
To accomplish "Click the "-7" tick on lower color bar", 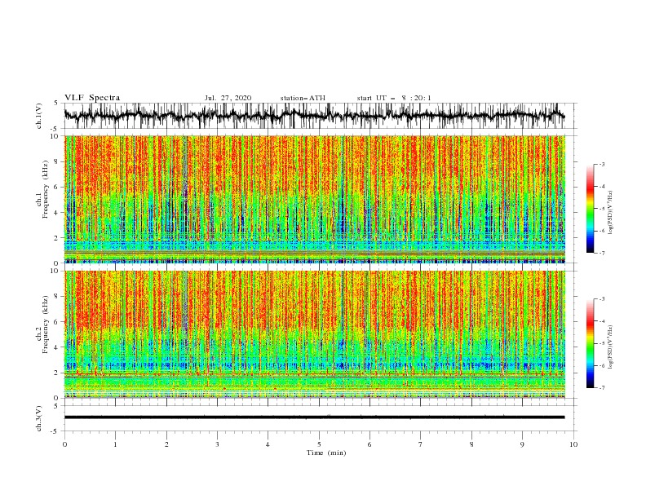I will pos(601,388).
